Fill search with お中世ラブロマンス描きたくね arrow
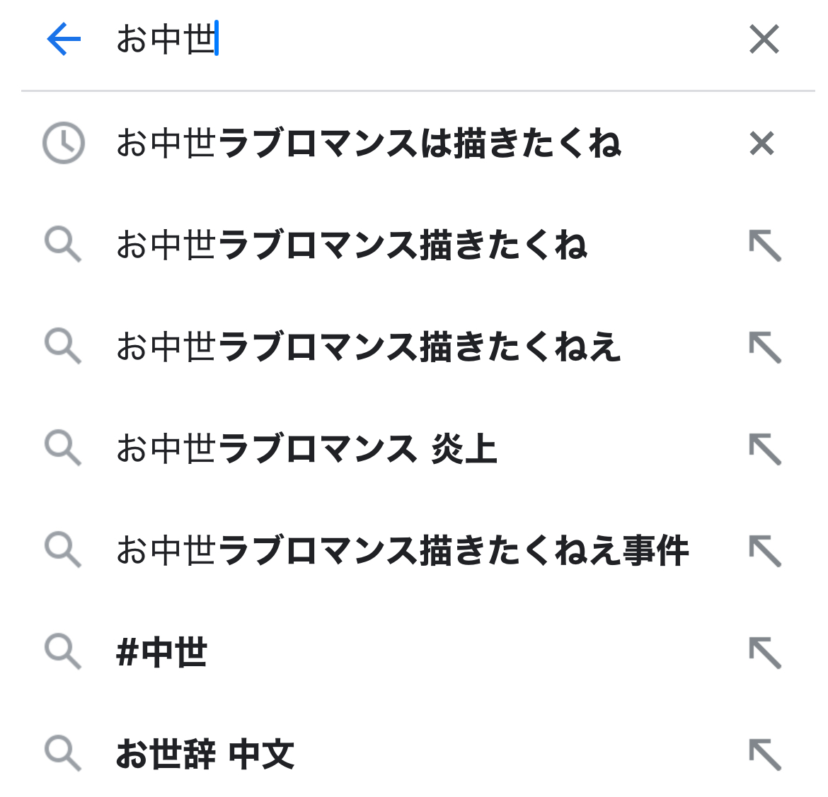Viewport: 828px width, 797px height. (764, 246)
